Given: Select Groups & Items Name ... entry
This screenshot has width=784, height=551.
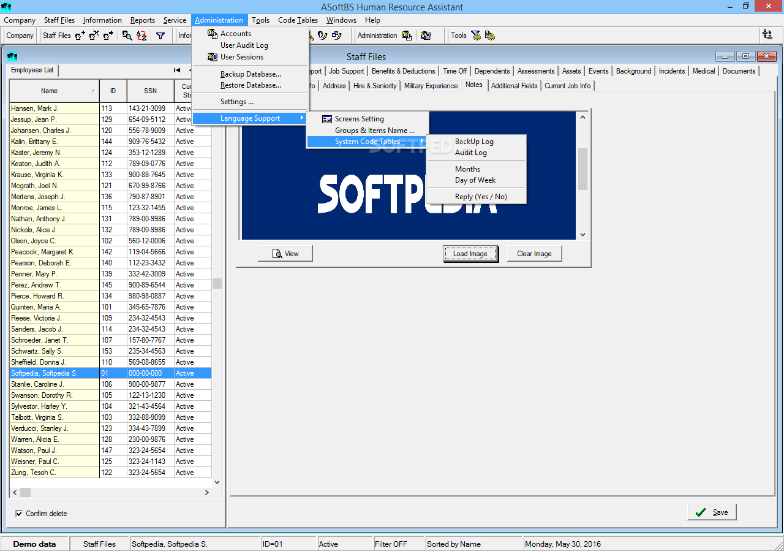Looking at the screenshot, I should (x=366, y=131).
